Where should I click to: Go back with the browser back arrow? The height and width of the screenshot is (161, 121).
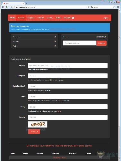(x=12, y=7)
